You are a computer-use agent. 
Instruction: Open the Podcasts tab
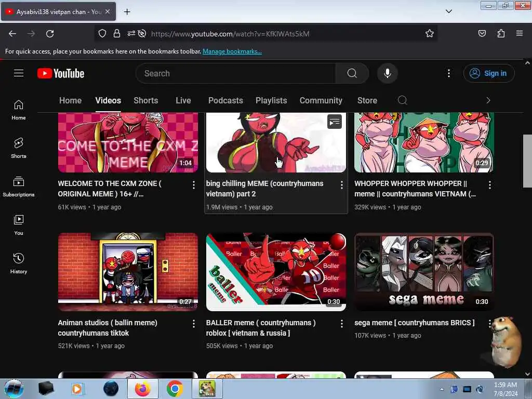(x=225, y=100)
